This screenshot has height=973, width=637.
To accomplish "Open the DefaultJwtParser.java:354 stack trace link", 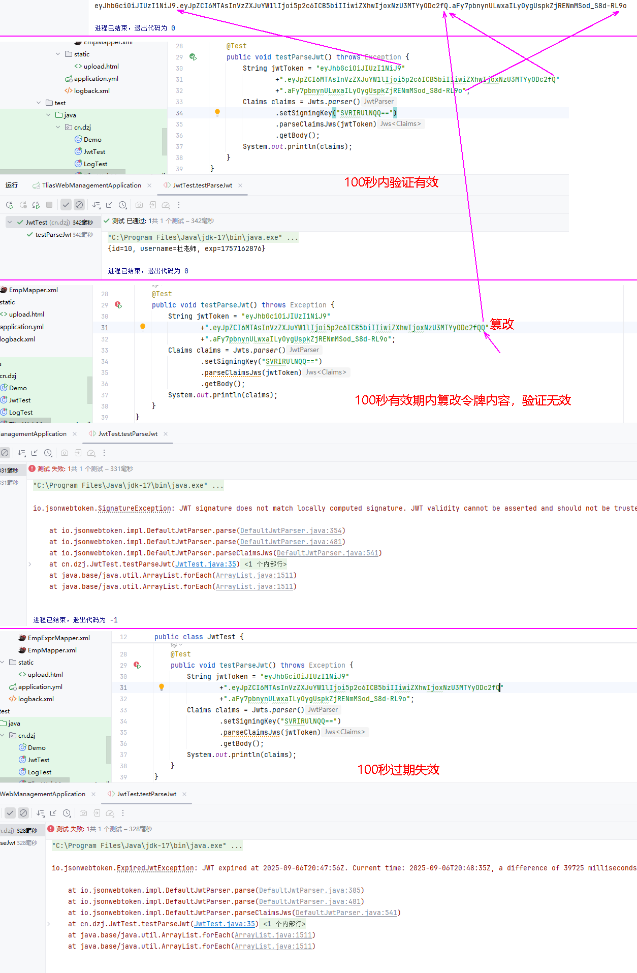I will point(291,530).
